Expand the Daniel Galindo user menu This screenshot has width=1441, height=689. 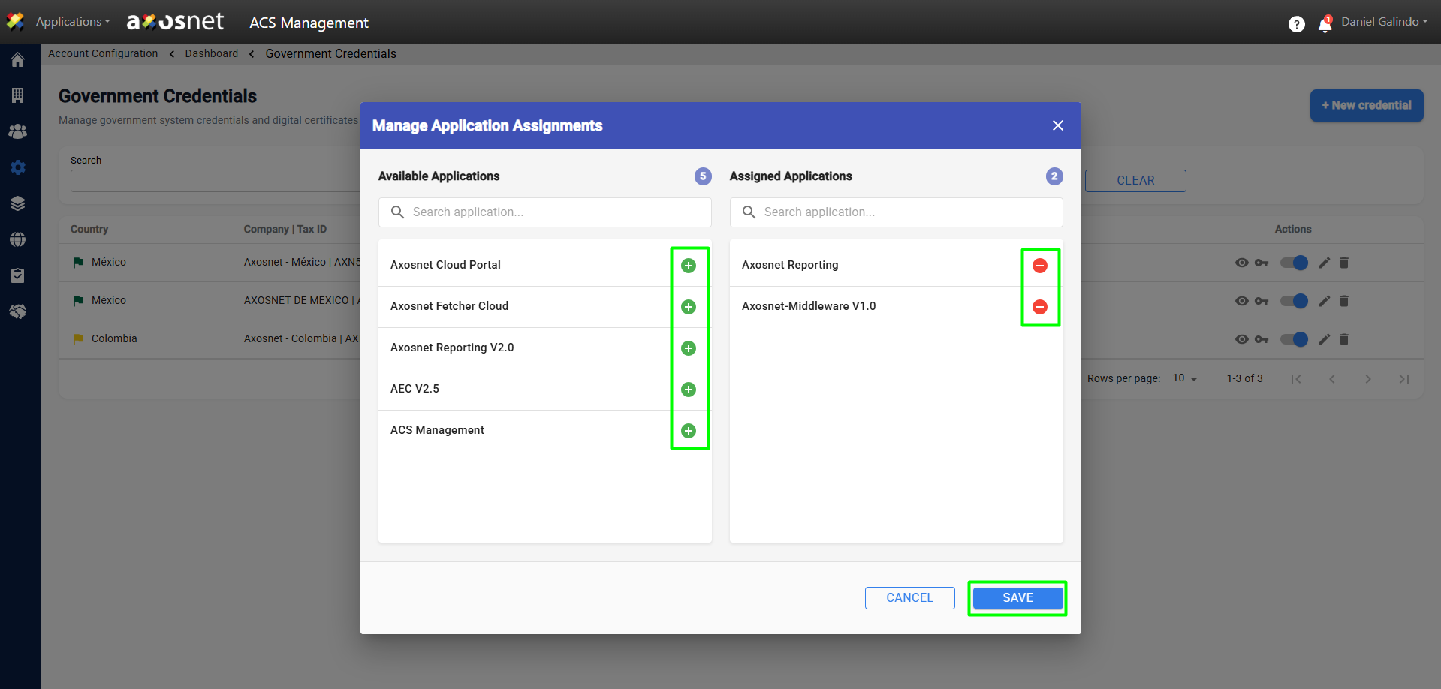[x=1384, y=22]
